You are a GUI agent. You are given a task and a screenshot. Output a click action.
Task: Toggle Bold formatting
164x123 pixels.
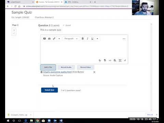point(83,39)
